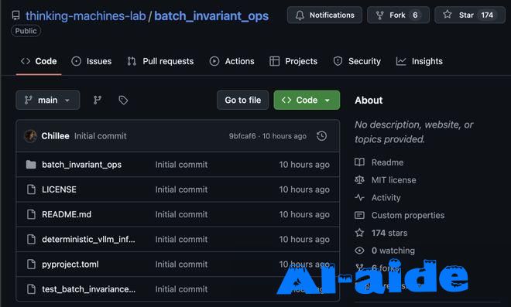Open the Pull requests tab
This screenshot has width=511, height=307.
point(160,61)
